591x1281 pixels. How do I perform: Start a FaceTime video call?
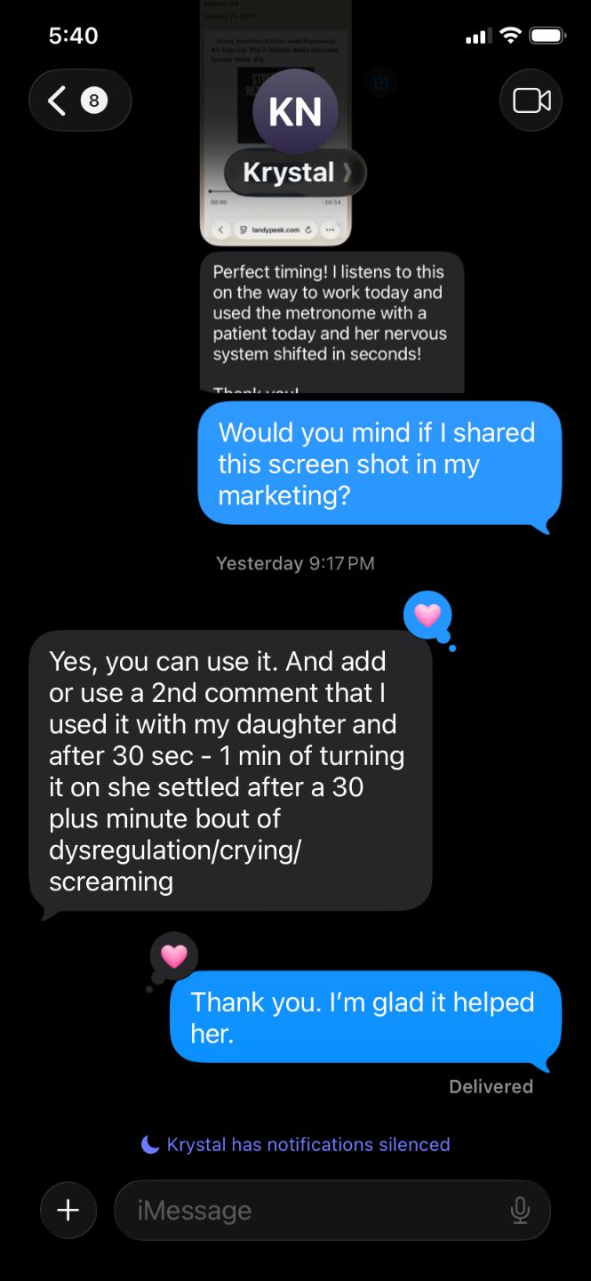coord(531,101)
